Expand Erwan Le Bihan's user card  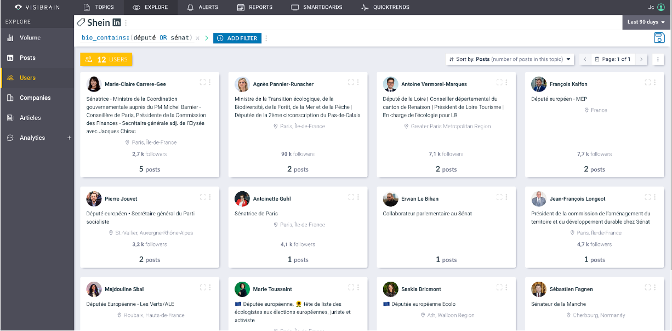click(x=499, y=196)
